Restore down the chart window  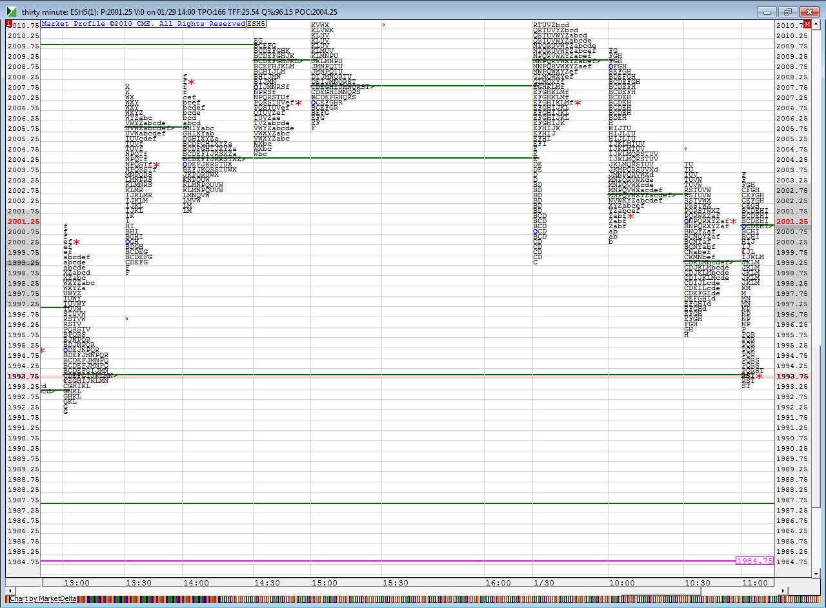coord(788,12)
